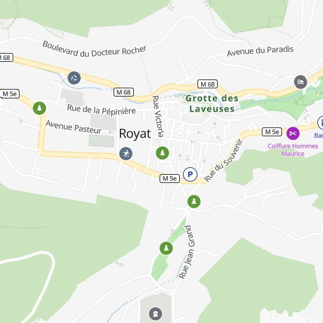Click the M 5e shield beside parking marker
The image size is (323, 323).
point(170,179)
